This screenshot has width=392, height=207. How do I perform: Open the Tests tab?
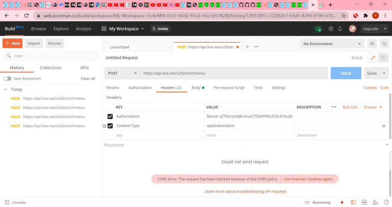pos(258,88)
